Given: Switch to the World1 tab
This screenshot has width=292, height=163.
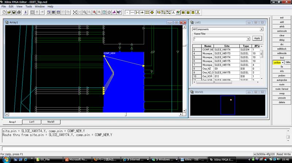Looking at the screenshot, I should click(x=51, y=122).
